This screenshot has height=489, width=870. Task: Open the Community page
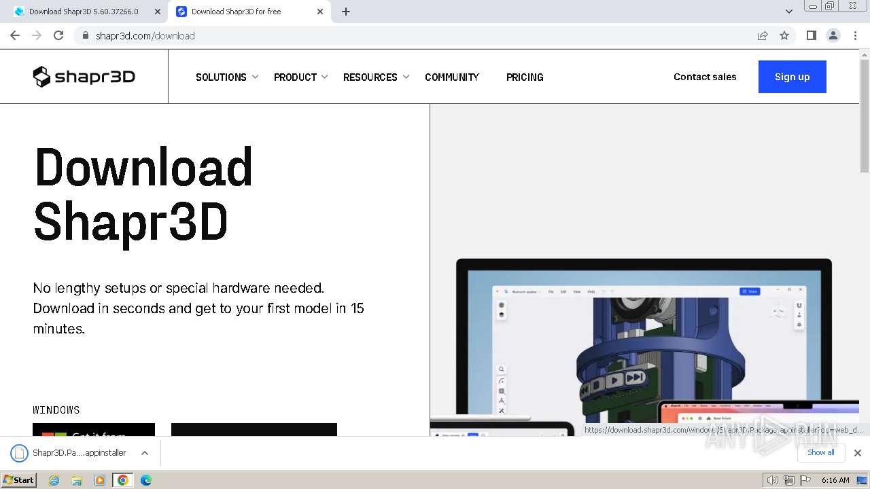452,77
